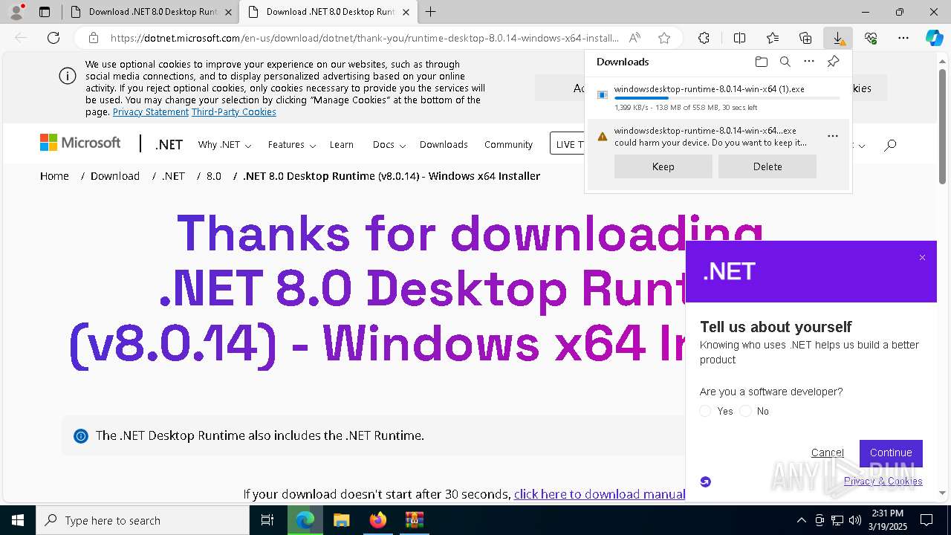Screen dimensions: 951x535
Task: Go to .NET breadcrumb
Action: pos(173,176)
